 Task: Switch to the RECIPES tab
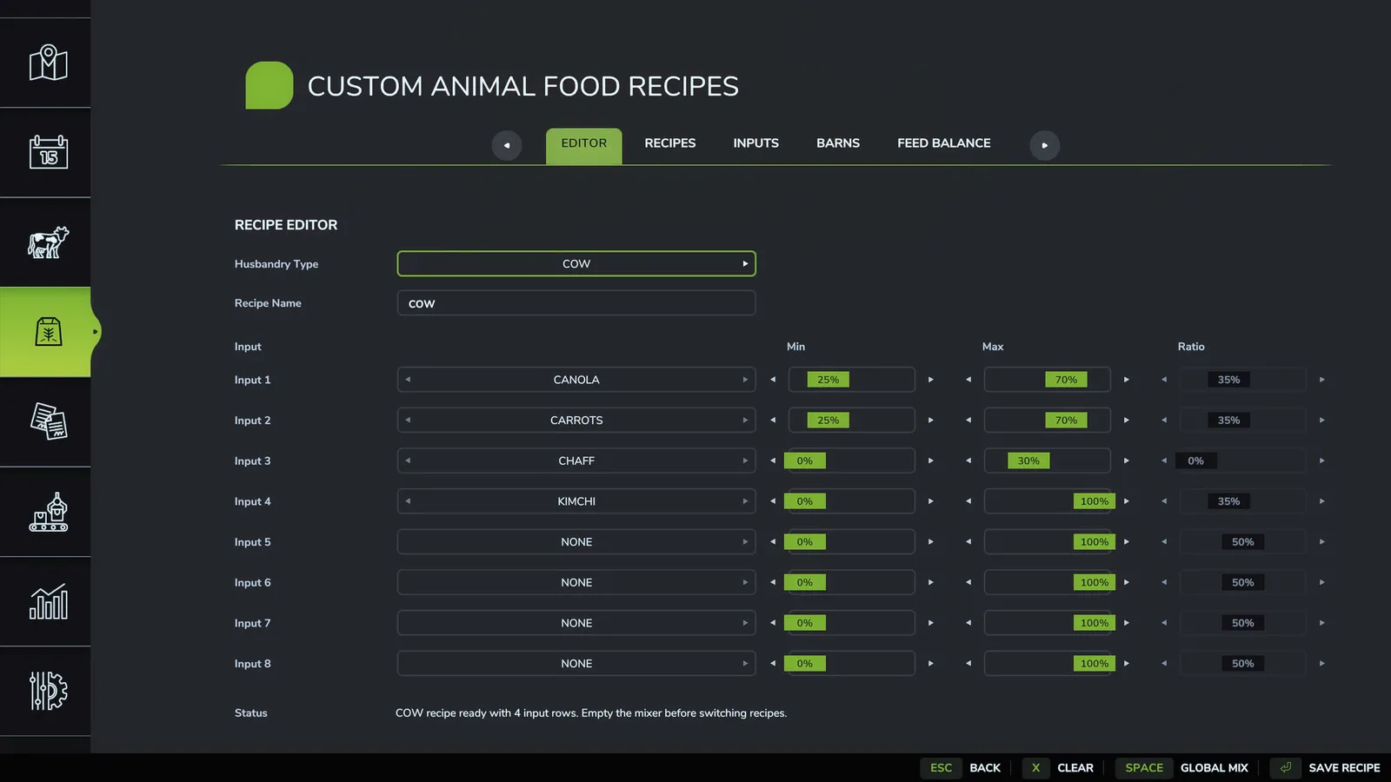669,143
